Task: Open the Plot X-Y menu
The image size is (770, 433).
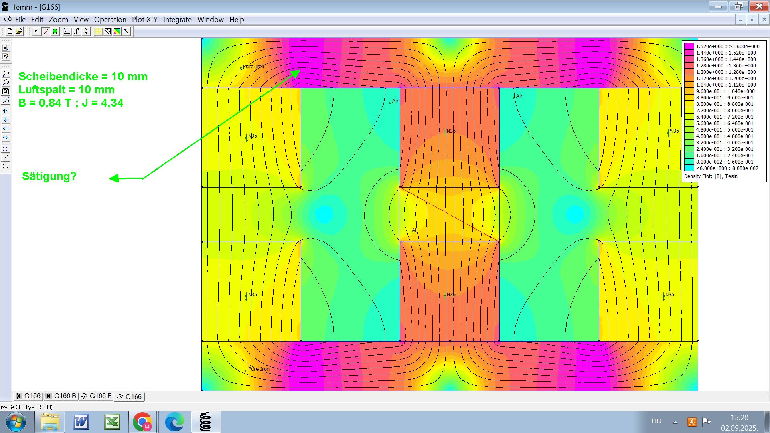Action: pyautogui.click(x=144, y=20)
